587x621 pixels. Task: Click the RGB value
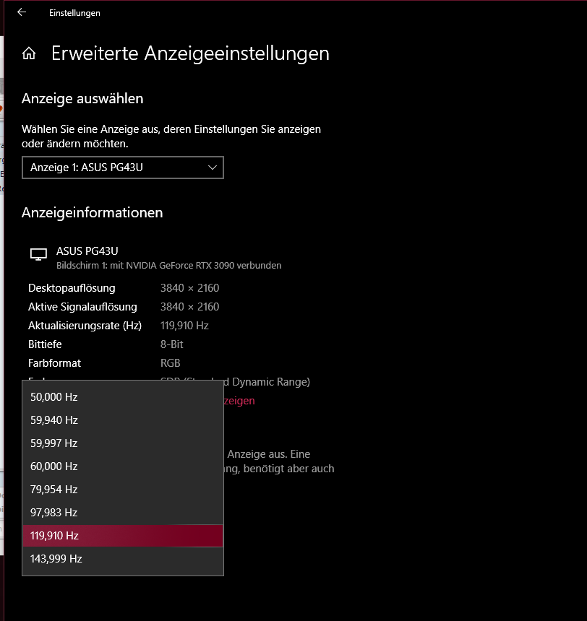pos(170,363)
